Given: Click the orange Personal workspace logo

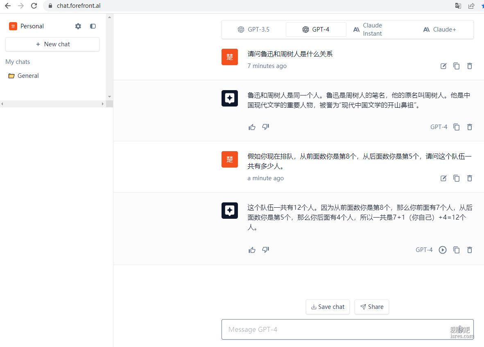Looking at the screenshot, I should point(13,26).
